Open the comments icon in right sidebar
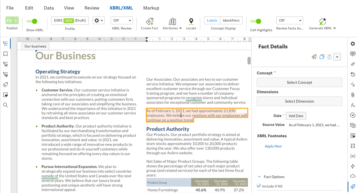Viewport: 358px width, 193px height. pyautogui.click(x=353, y=54)
